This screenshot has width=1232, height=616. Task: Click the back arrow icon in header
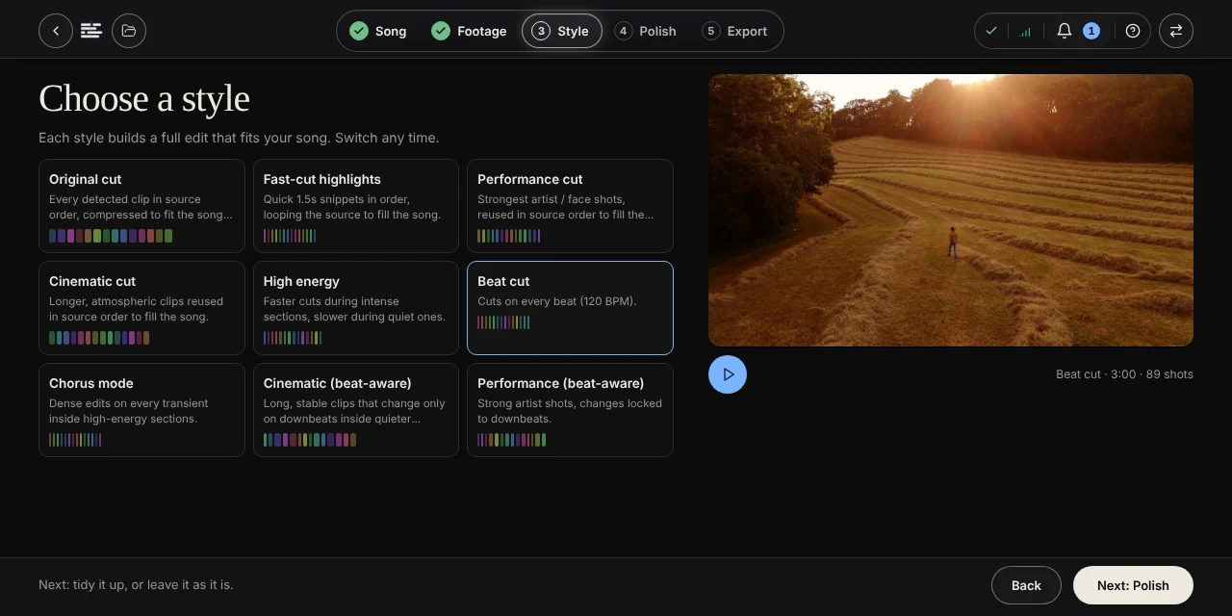pyautogui.click(x=56, y=31)
